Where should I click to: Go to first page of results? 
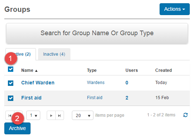click(10, 115)
